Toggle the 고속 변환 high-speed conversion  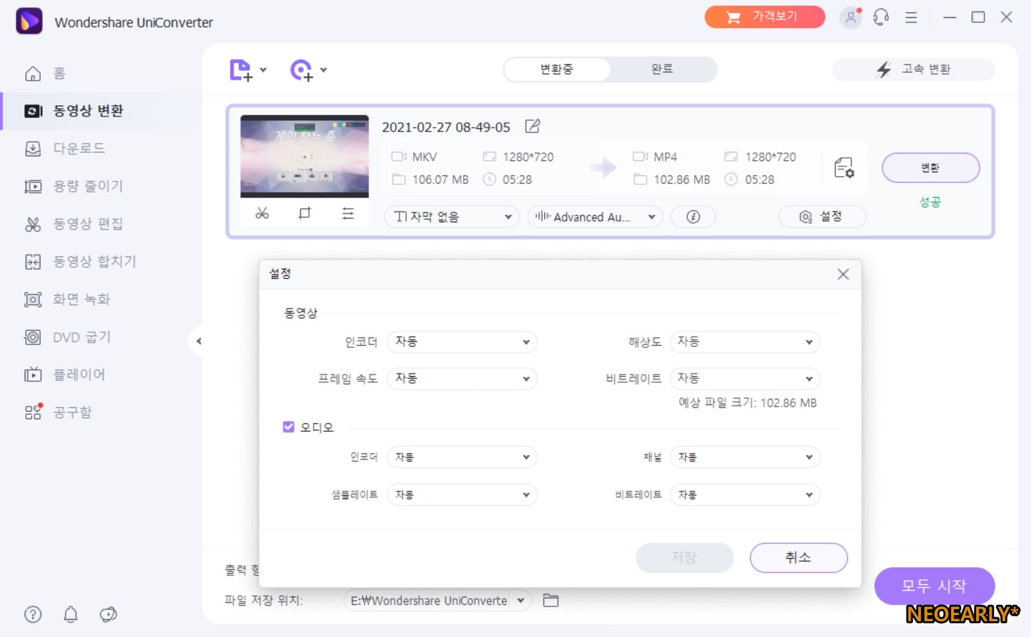coord(913,69)
